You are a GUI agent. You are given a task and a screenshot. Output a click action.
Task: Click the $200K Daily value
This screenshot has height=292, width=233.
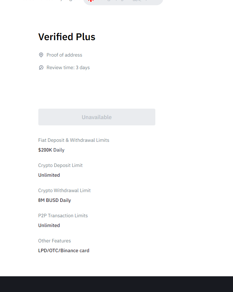point(51,150)
